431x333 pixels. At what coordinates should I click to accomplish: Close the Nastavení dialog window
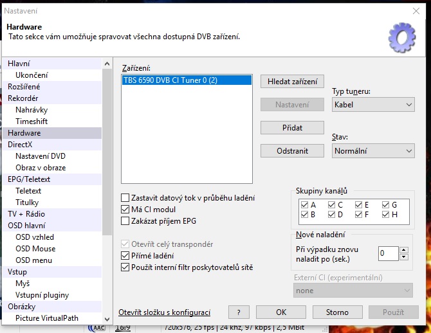[x=416, y=10]
